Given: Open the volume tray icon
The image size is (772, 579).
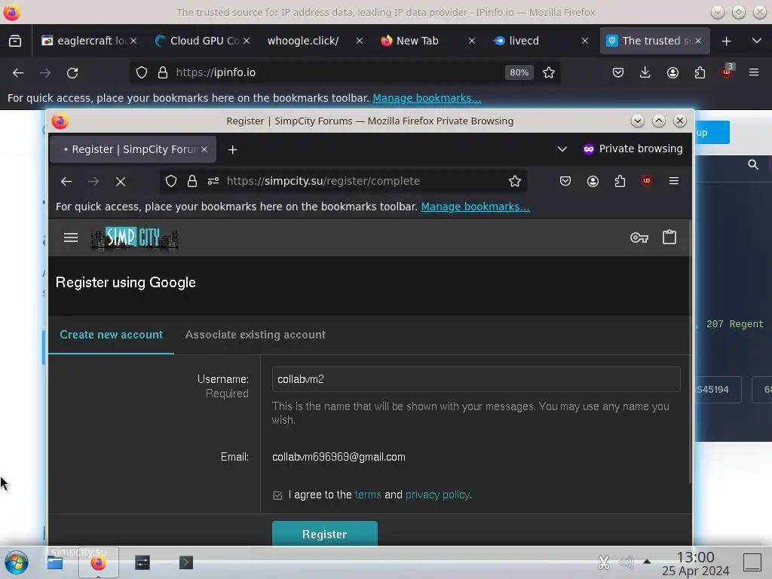Looking at the screenshot, I should [626, 562].
